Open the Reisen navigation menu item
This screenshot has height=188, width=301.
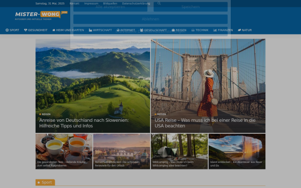[x=179, y=30]
